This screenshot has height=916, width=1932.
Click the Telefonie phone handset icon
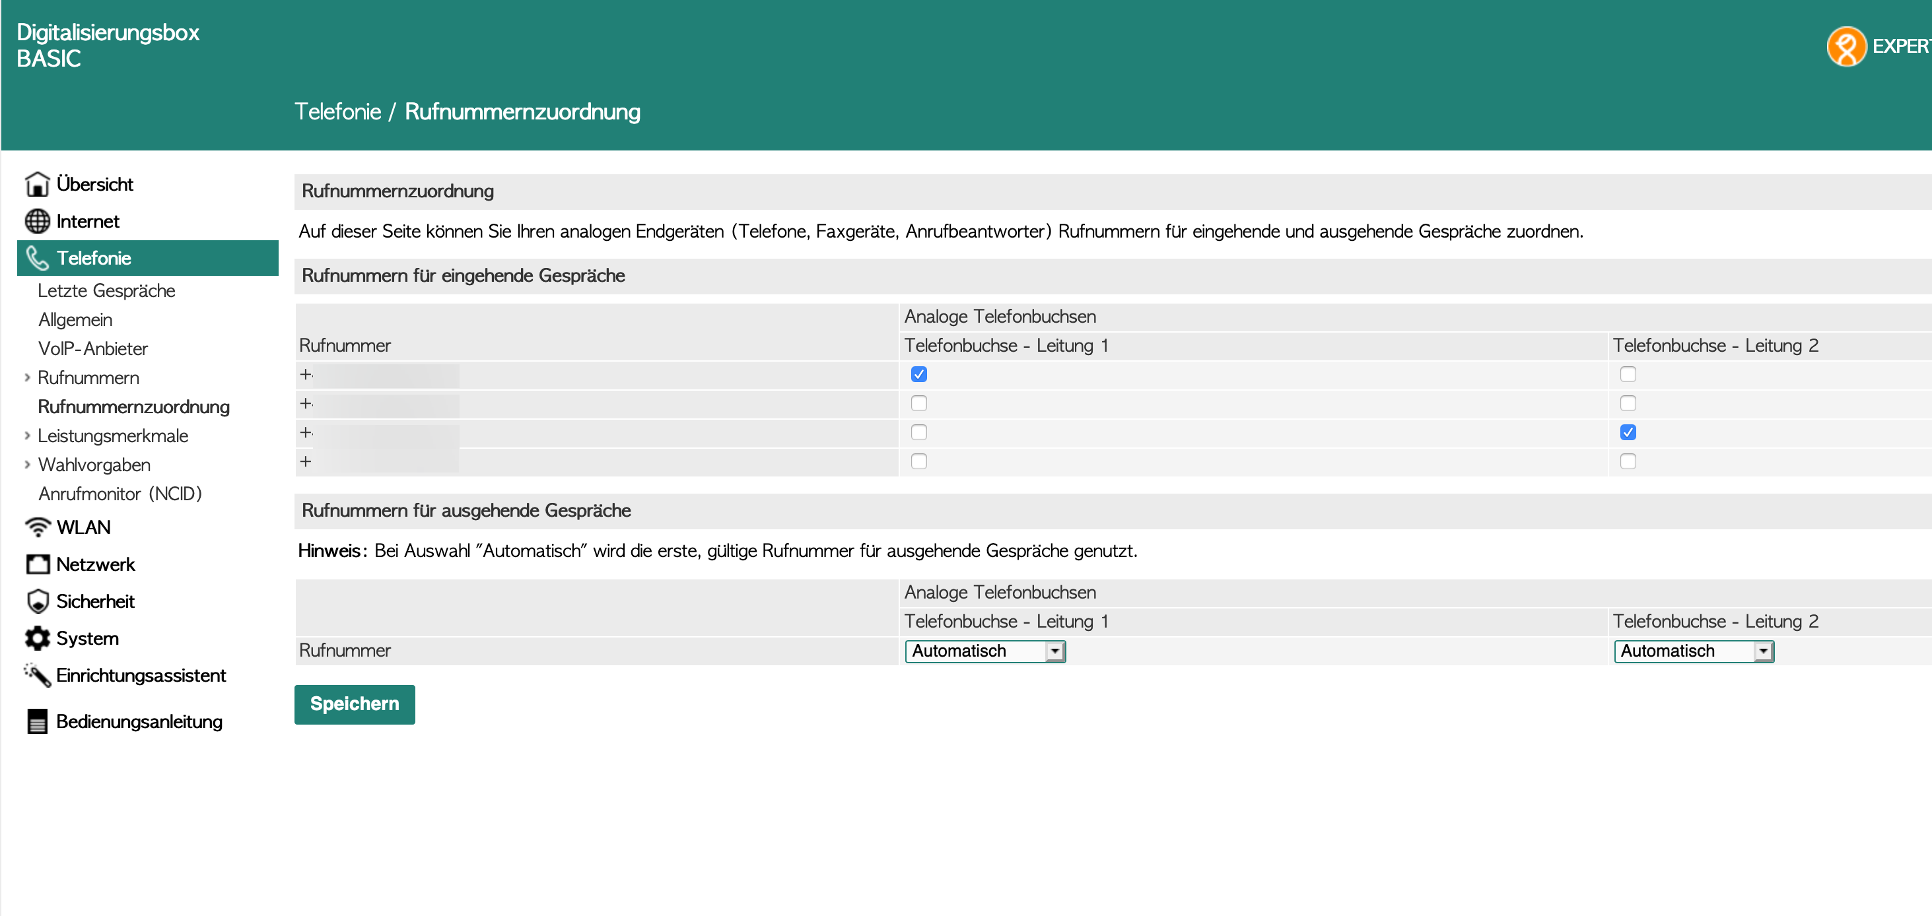(x=37, y=258)
